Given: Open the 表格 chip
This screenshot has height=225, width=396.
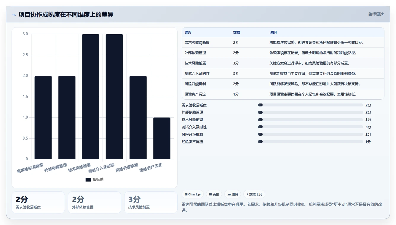Looking at the screenshot, I should pyautogui.click(x=214, y=194).
